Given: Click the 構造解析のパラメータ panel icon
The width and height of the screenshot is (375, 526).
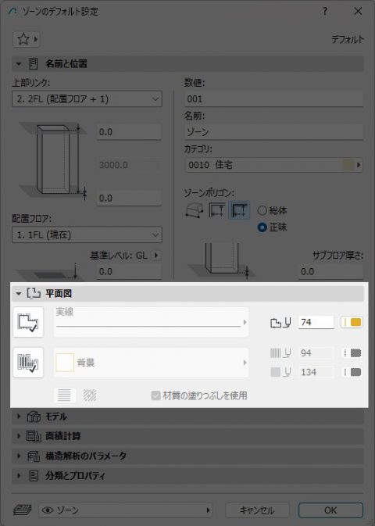Looking at the screenshot, I should click(x=34, y=456).
